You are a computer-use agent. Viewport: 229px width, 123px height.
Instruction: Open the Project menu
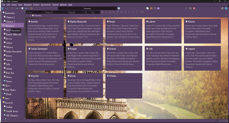(36, 5)
